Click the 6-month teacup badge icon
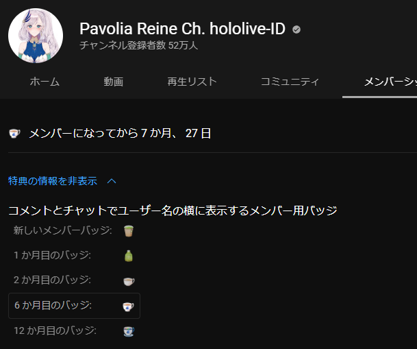417x349 pixels. [128, 306]
